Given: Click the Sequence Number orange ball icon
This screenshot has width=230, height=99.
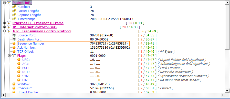Looking at the screenshot, I should click(x=14, y=43).
